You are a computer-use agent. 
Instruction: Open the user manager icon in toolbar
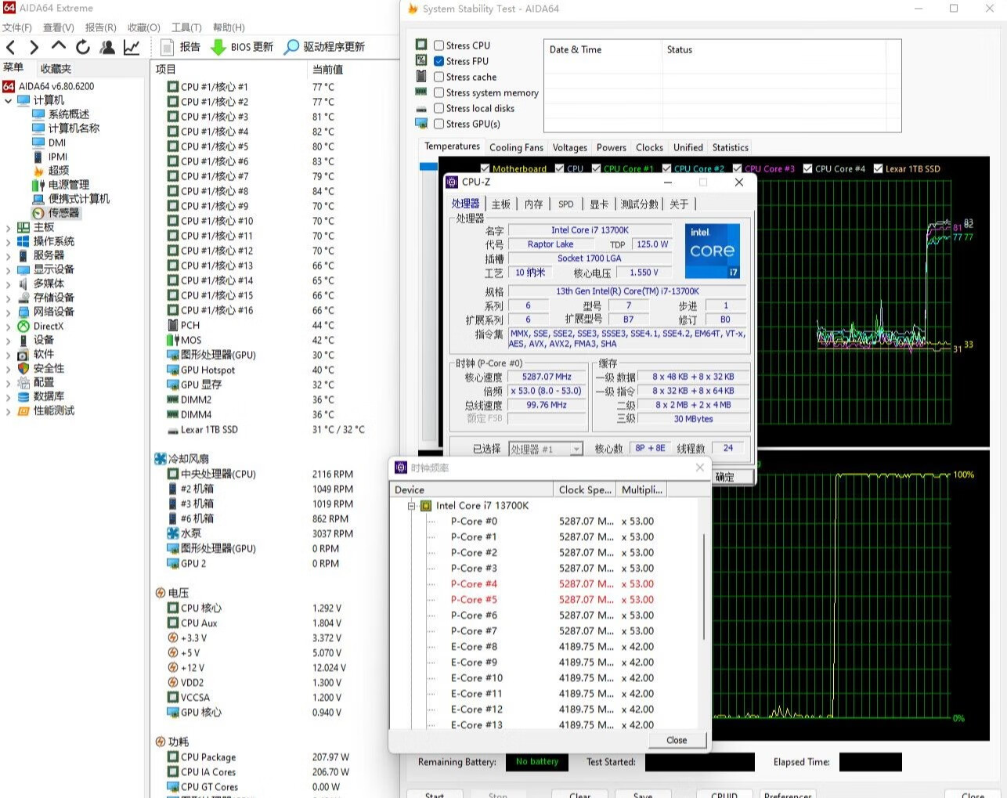coord(107,47)
